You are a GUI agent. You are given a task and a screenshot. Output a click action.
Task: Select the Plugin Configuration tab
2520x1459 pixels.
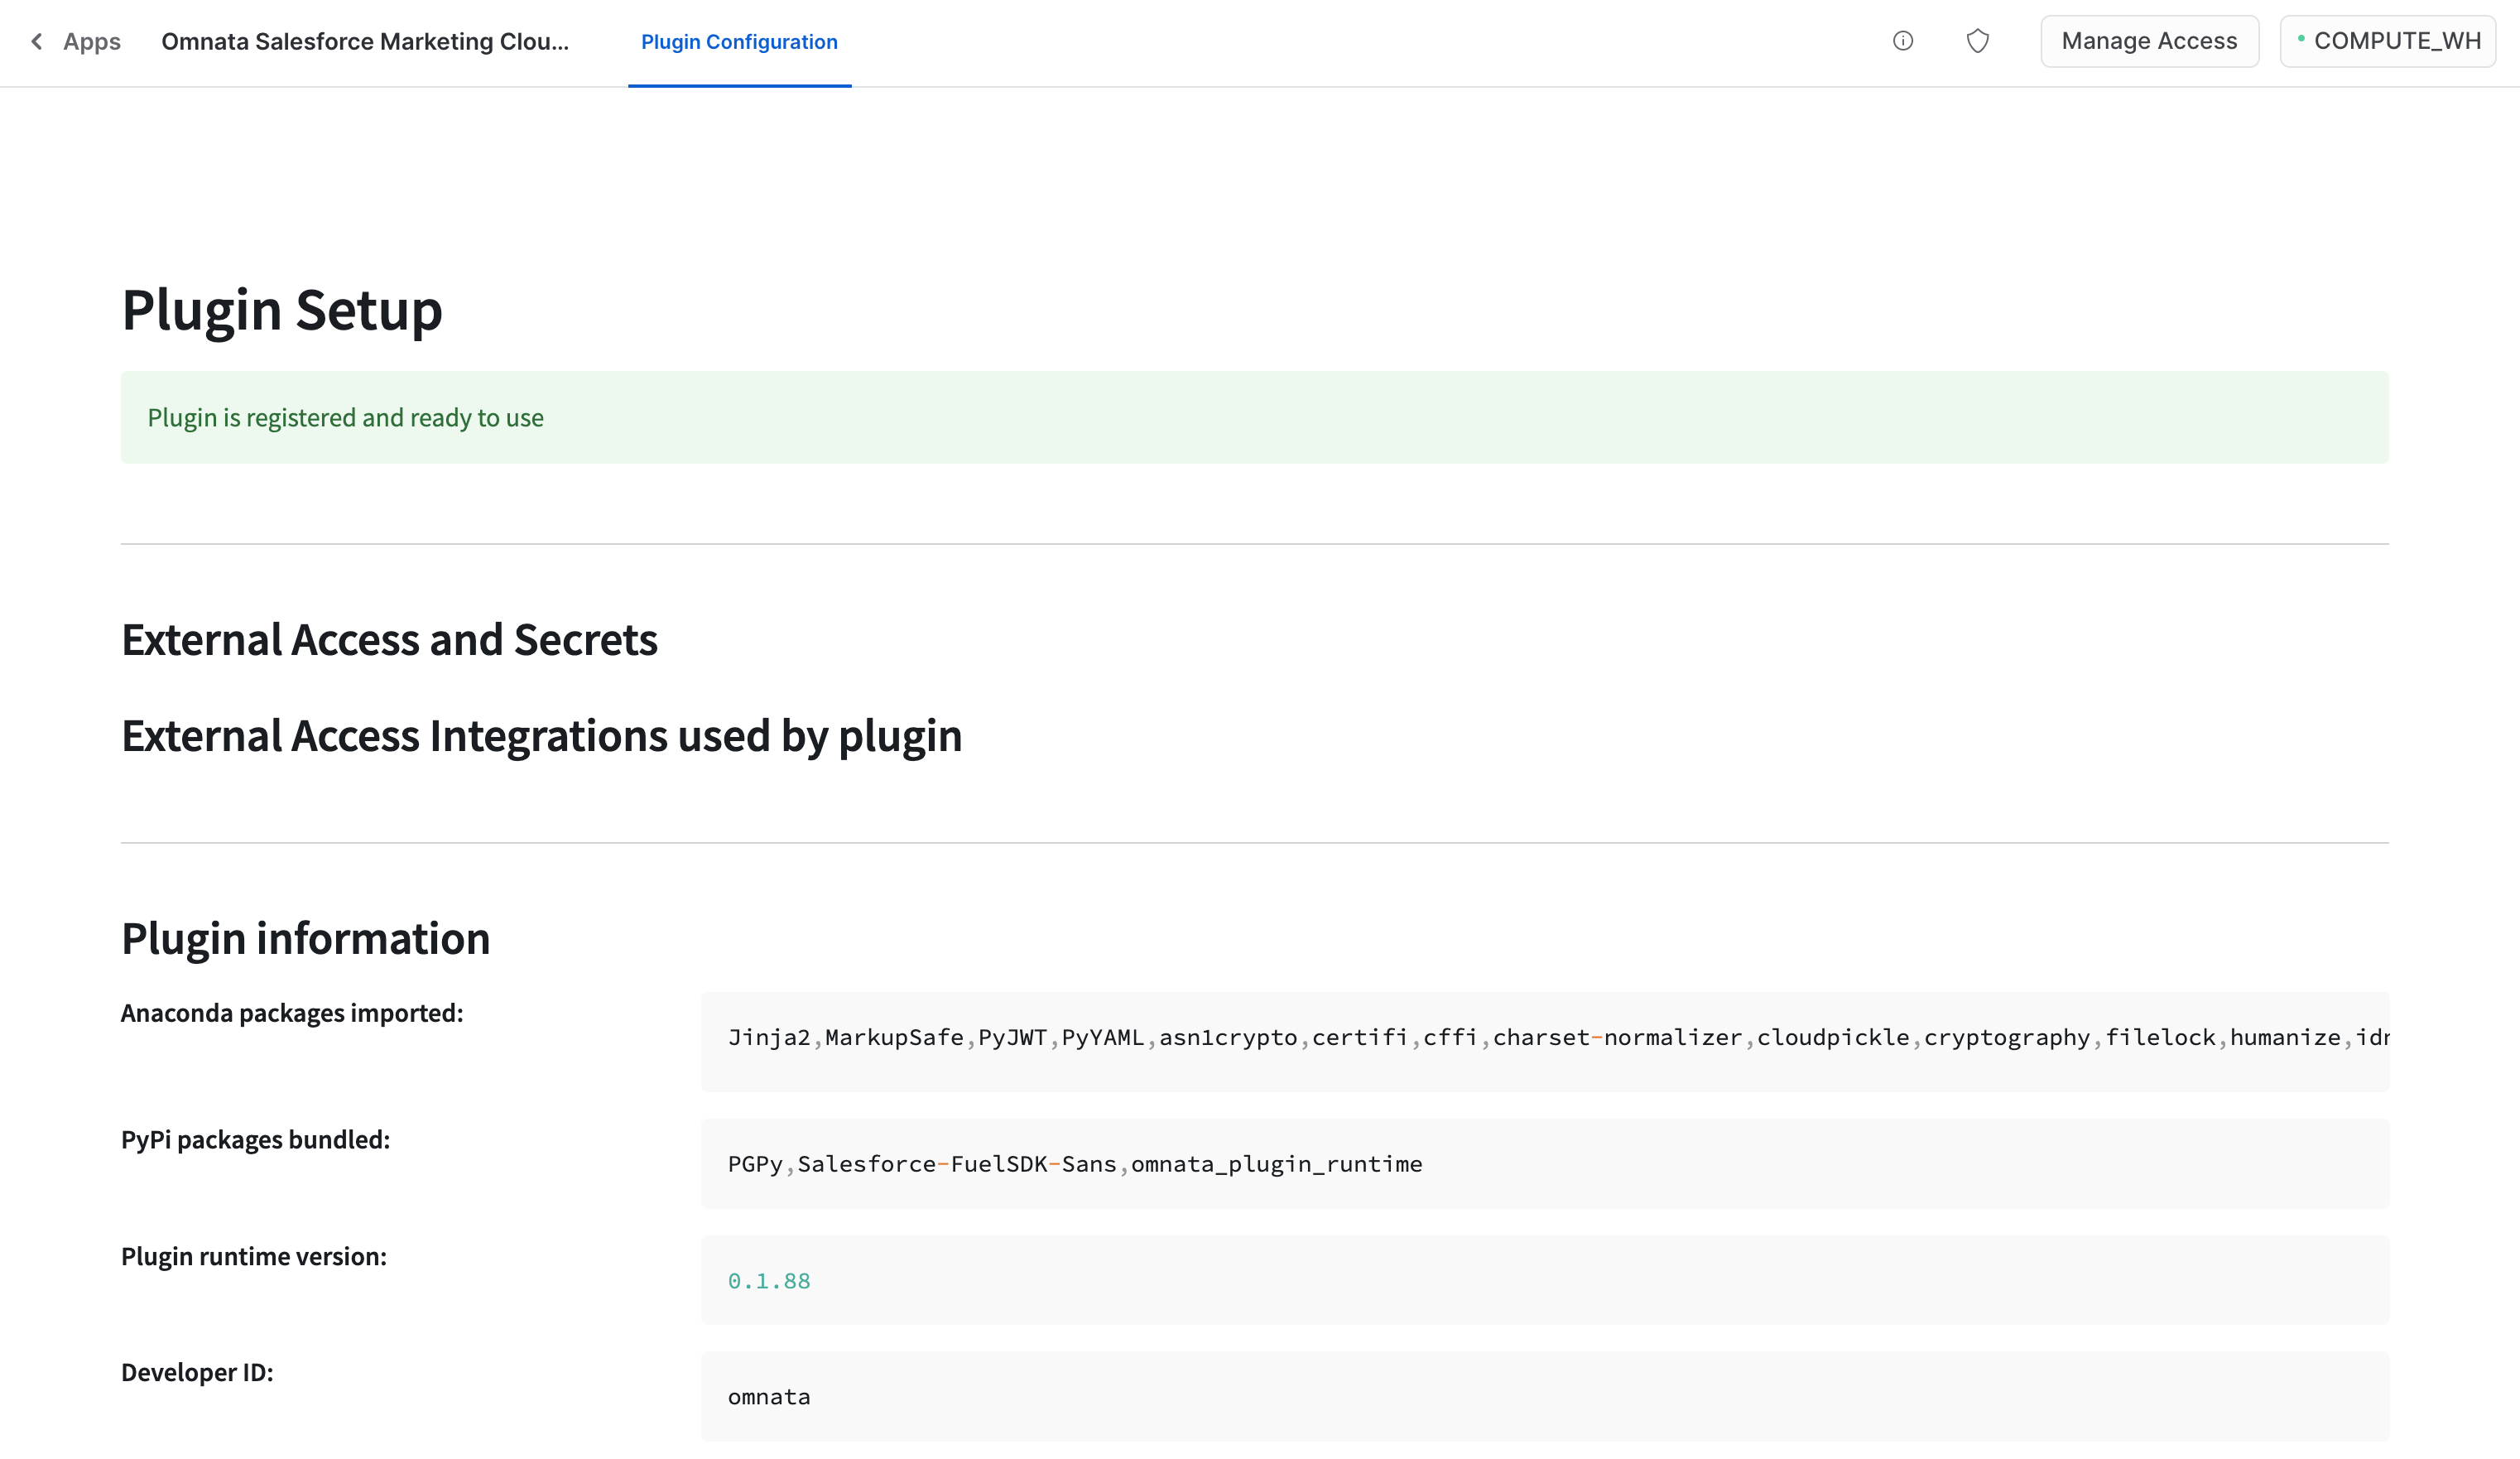click(739, 42)
